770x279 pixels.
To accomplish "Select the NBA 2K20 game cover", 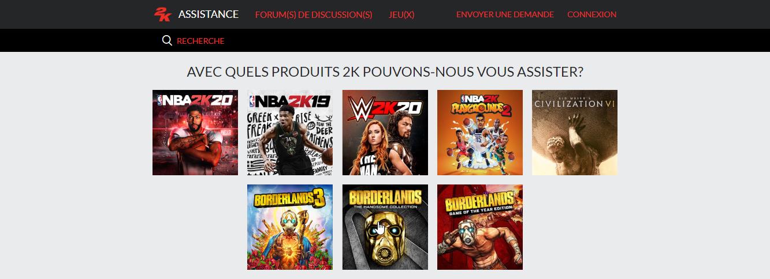I will click(195, 133).
